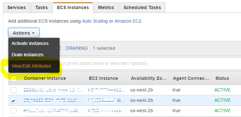241x117 pixels.
Task: Sort by Container Instance column header
Action: [45, 78]
